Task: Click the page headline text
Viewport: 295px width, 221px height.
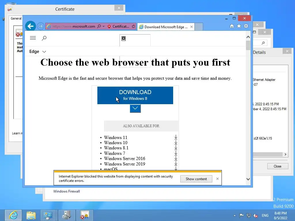Action: tap(135, 62)
